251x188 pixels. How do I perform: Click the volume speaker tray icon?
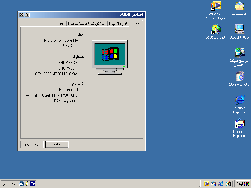tap(27, 184)
